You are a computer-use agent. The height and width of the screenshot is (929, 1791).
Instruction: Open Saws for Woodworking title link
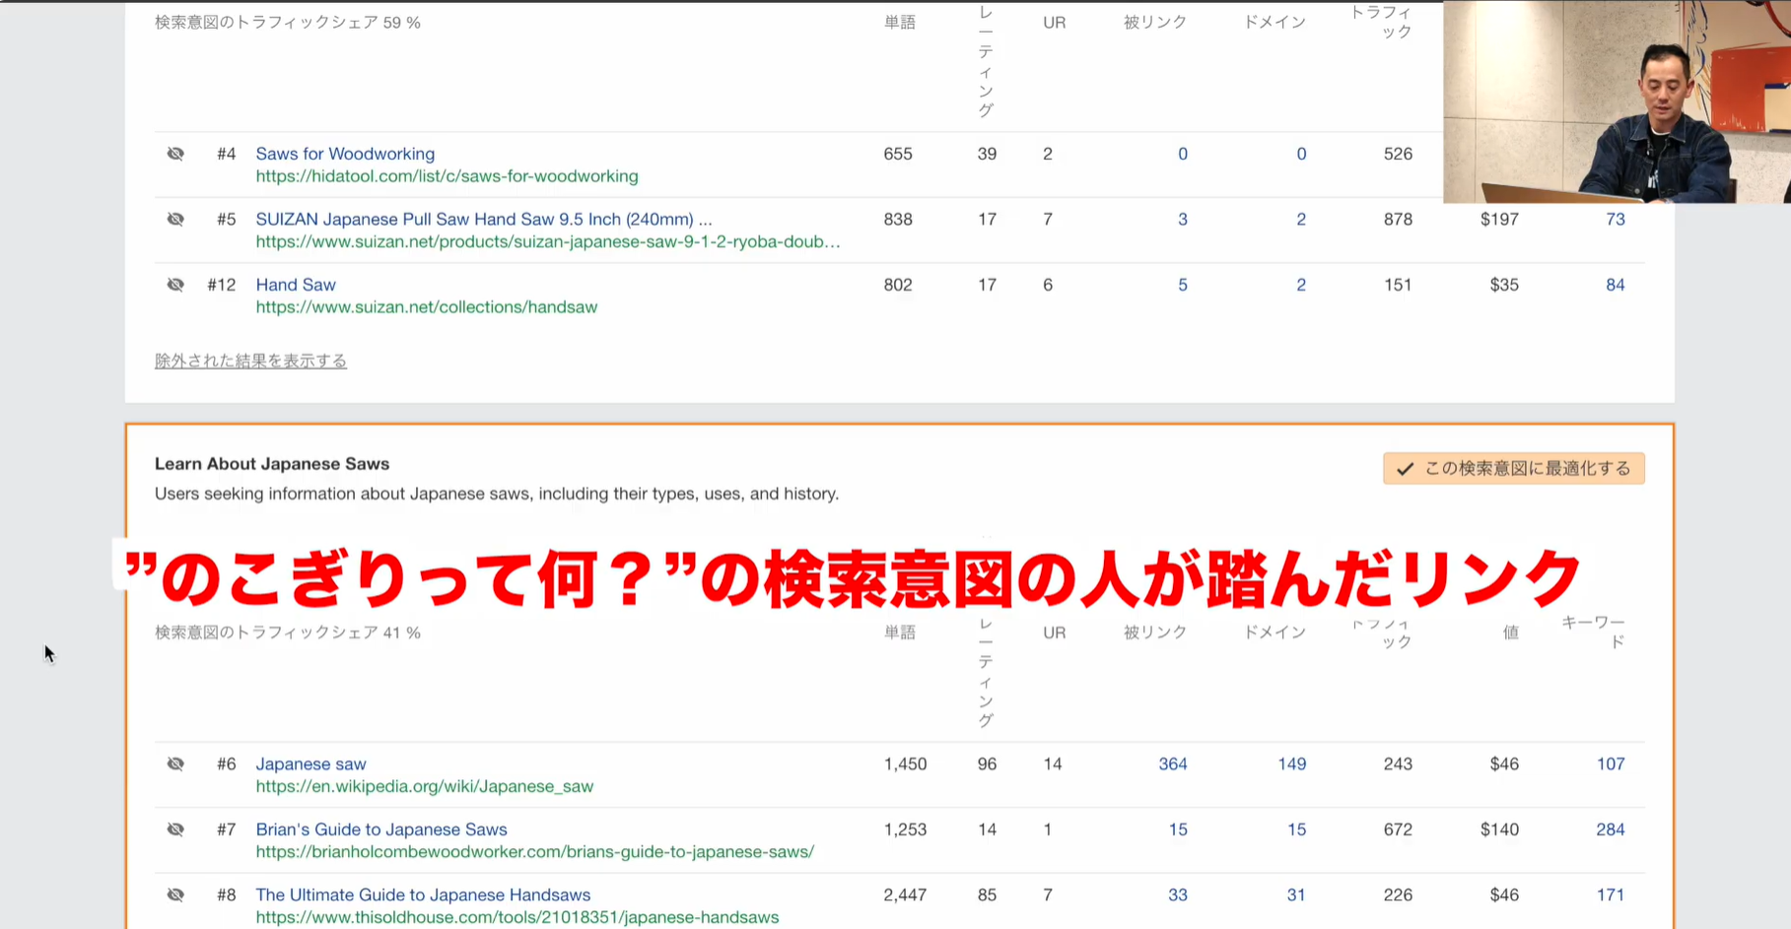(x=345, y=154)
